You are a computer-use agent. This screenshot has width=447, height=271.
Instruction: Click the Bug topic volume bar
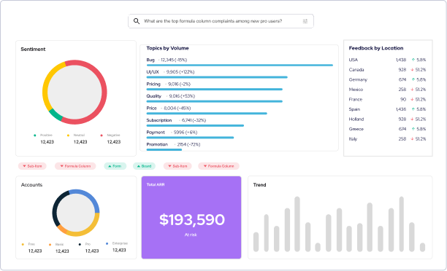tap(240, 65)
